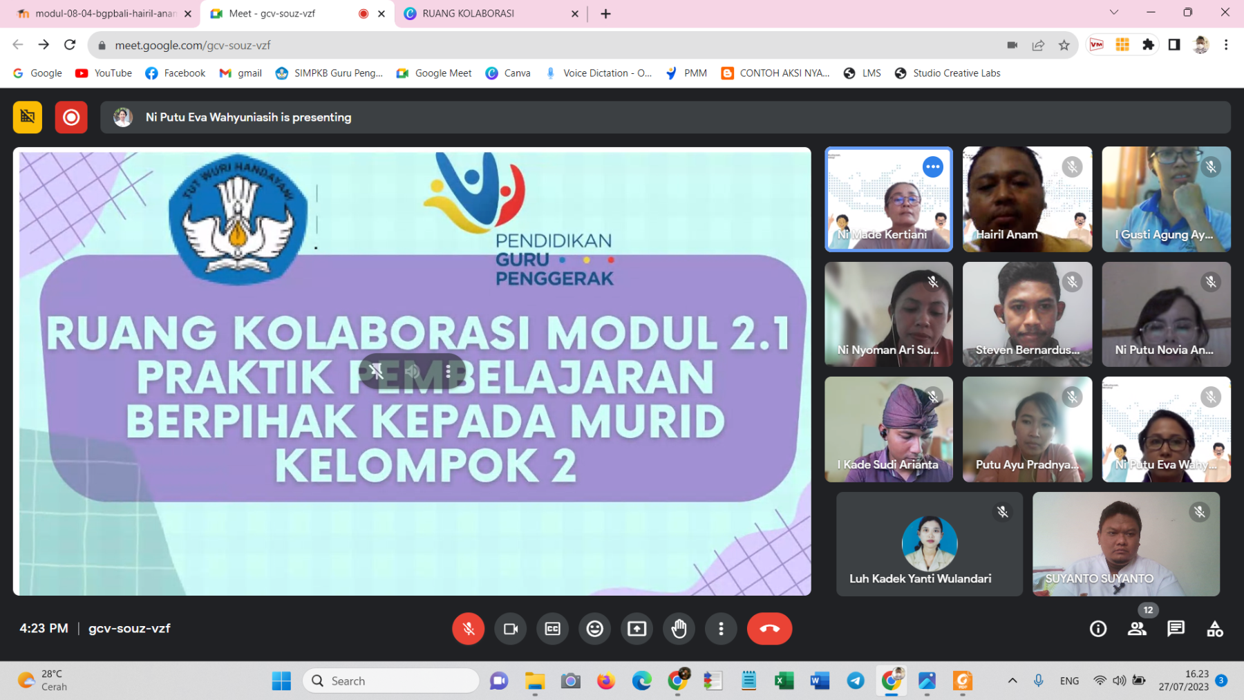The width and height of the screenshot is (1244, 700).
Task: Switch to the modul-08-04-bgpbali tab
Action: (104, 14)
